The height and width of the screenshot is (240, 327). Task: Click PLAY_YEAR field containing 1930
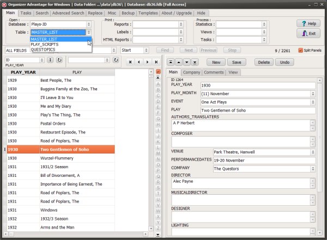[258, 85]
